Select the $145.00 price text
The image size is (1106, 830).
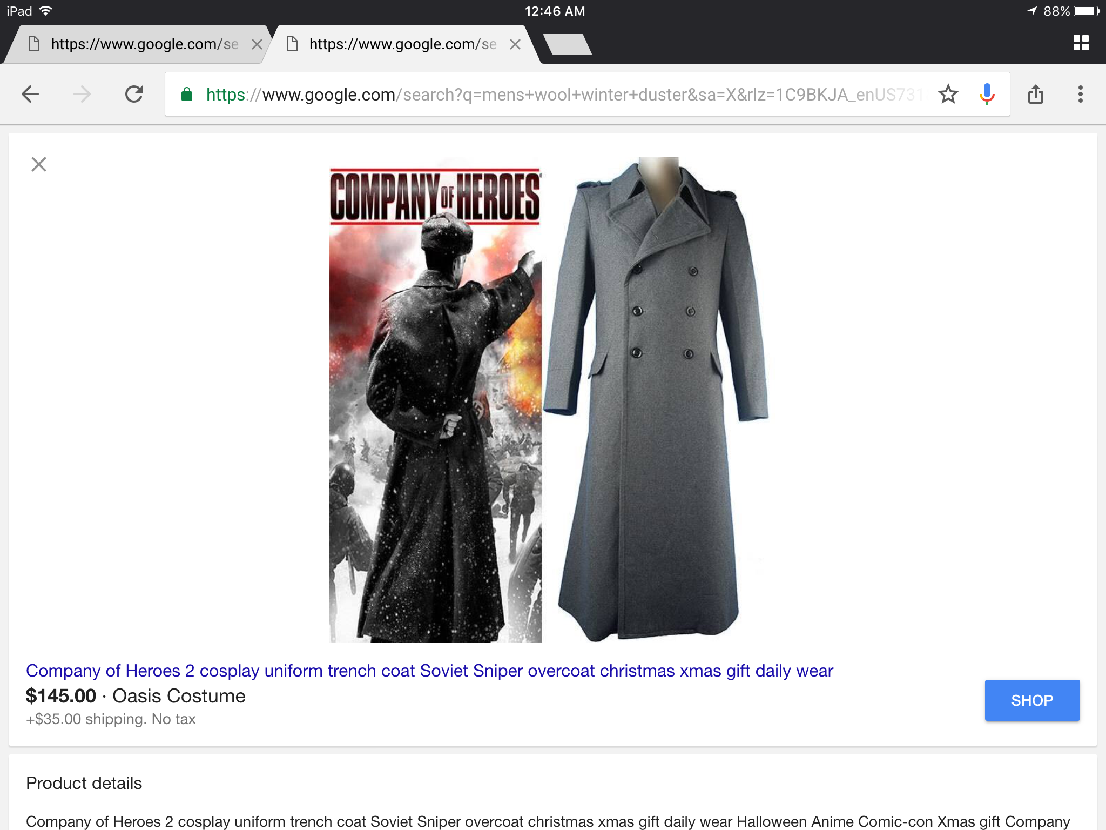tap(61, 696)
